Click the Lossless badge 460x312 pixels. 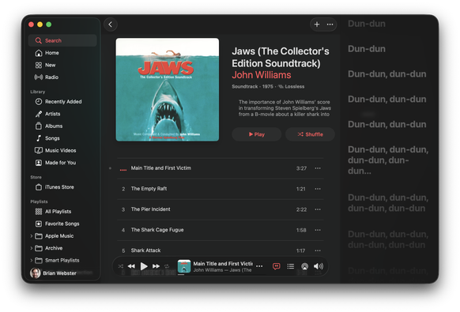tap(292, 87)
